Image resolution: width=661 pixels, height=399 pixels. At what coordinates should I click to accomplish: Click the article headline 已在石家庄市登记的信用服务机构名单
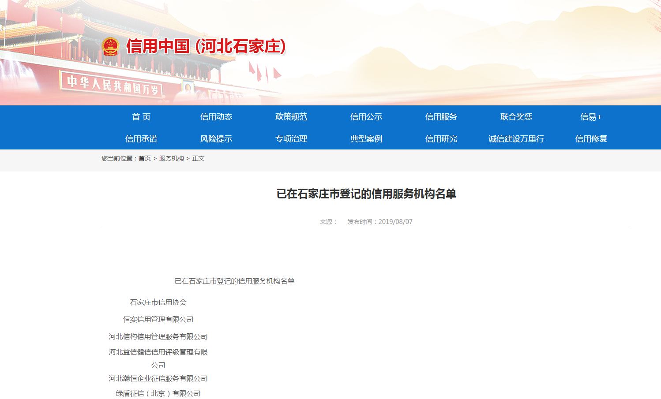point(366,194)
